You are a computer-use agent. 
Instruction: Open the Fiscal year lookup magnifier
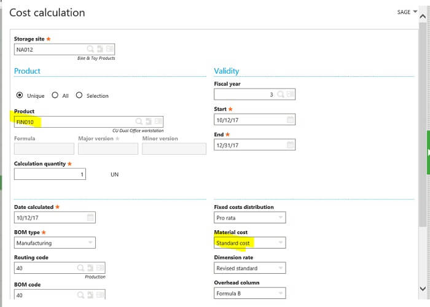click(280, 95)
